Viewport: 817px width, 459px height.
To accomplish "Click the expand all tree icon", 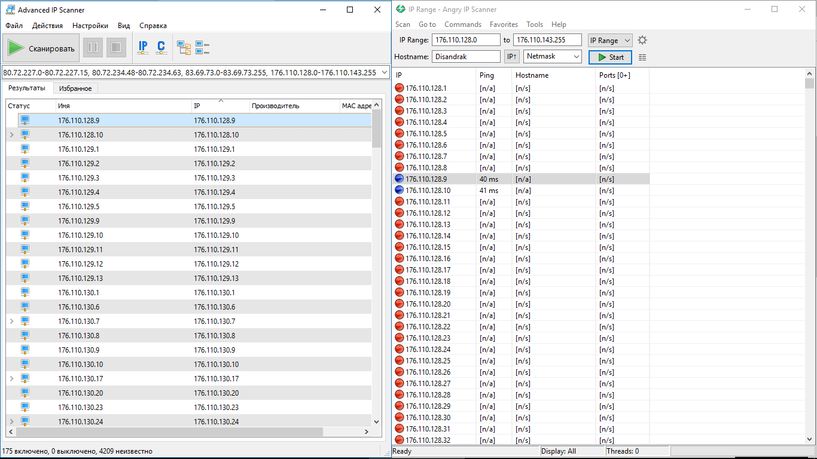I will pyautogui.click(x=184, y=48).
